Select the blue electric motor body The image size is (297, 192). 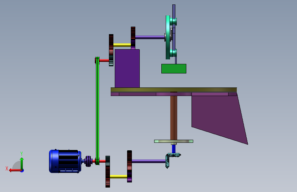pos(65,161)
